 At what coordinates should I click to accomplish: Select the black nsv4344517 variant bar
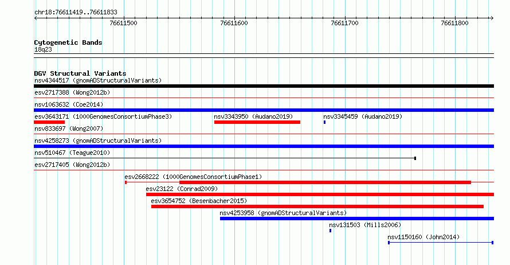click(264, 86)
